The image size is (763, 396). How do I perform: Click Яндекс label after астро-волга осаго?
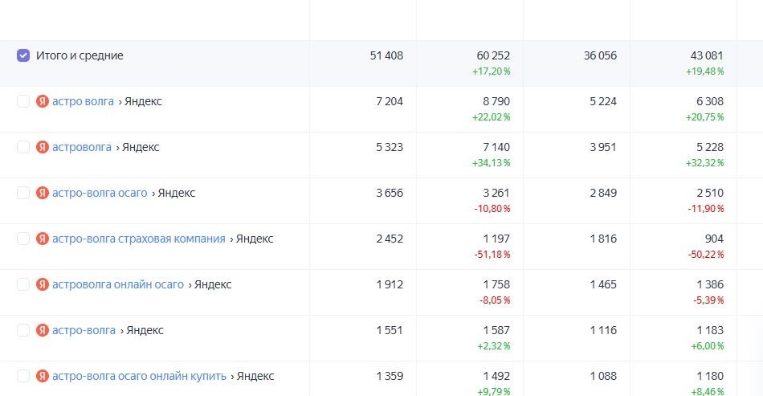pos(176,193)
